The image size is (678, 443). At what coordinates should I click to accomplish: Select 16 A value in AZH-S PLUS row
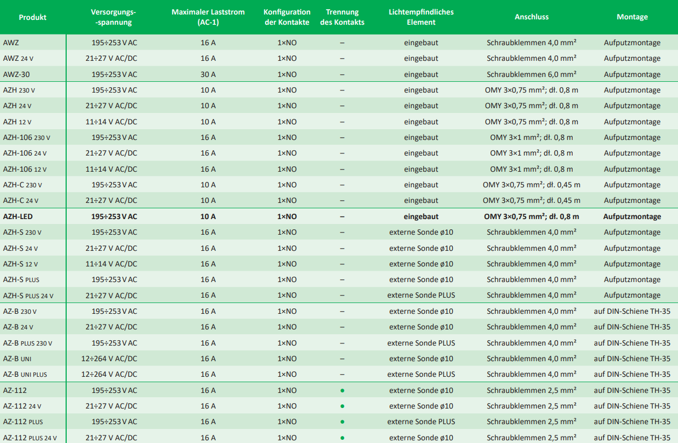click(208, 279)
